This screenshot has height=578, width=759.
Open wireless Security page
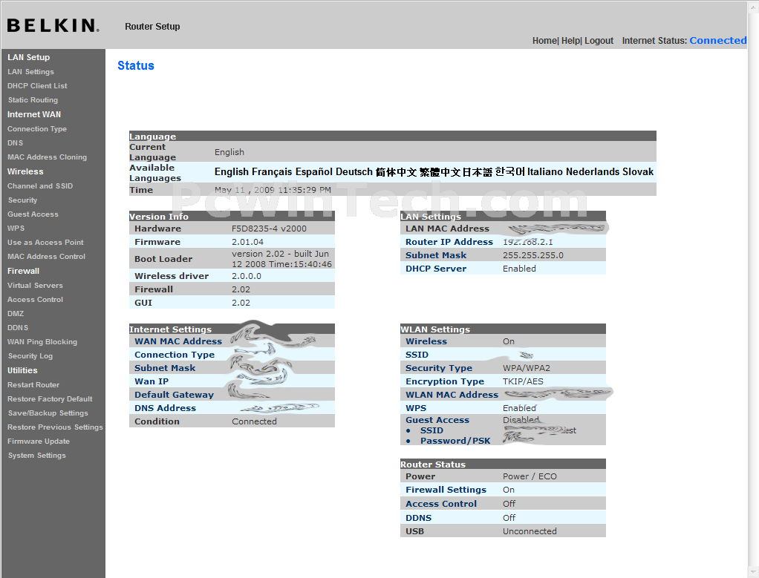(22, 200)
